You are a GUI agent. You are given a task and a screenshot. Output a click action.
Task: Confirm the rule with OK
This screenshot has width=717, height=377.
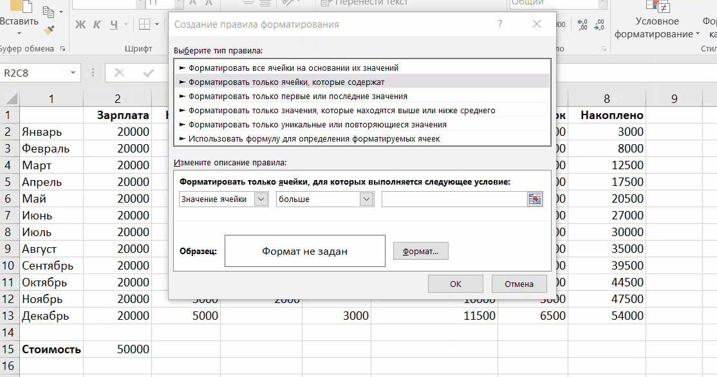[456, 284]
